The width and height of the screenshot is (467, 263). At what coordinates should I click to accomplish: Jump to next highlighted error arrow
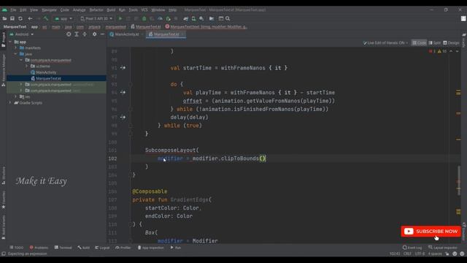458,51
